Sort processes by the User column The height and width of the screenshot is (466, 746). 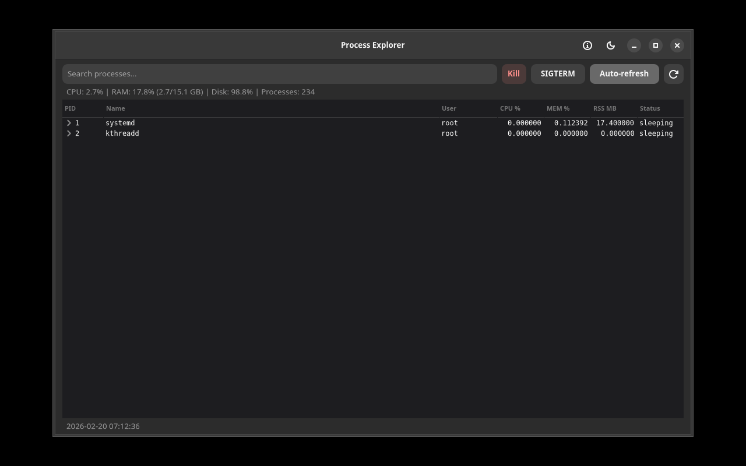449,108
